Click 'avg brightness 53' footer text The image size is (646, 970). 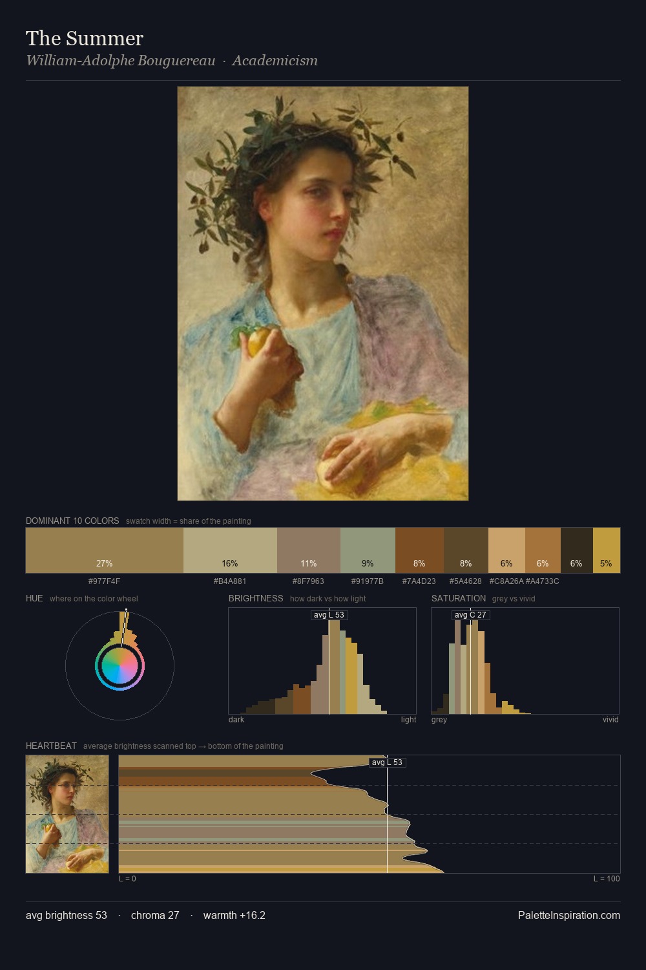click(x=67, y=915)
